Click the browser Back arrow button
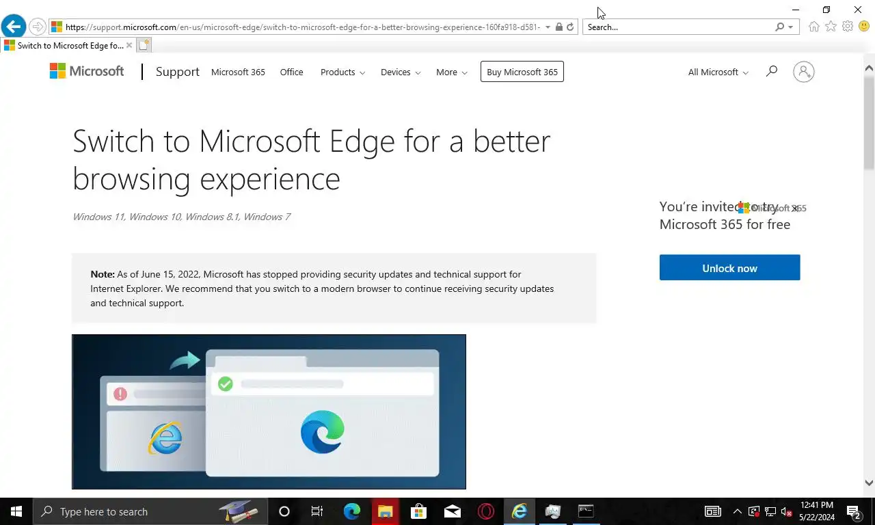This screenshot has height=525, width=875. click(x=13, y=27)
